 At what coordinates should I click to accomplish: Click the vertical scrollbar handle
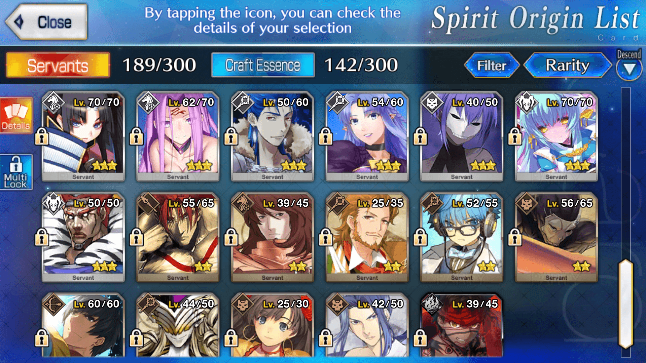[x=626, y=304]
